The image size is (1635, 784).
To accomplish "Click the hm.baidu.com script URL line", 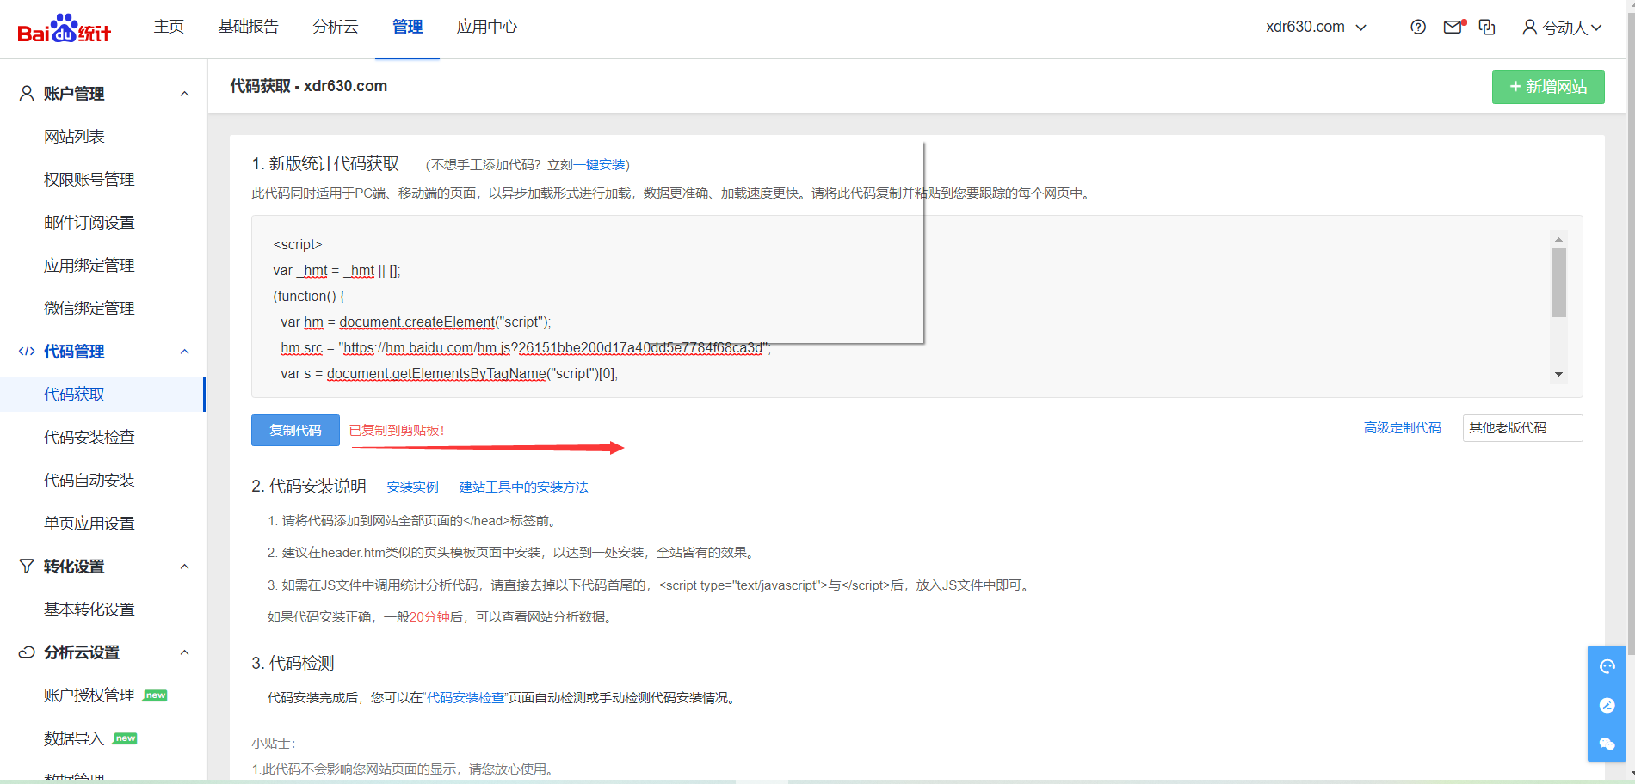I will [526, 348].
